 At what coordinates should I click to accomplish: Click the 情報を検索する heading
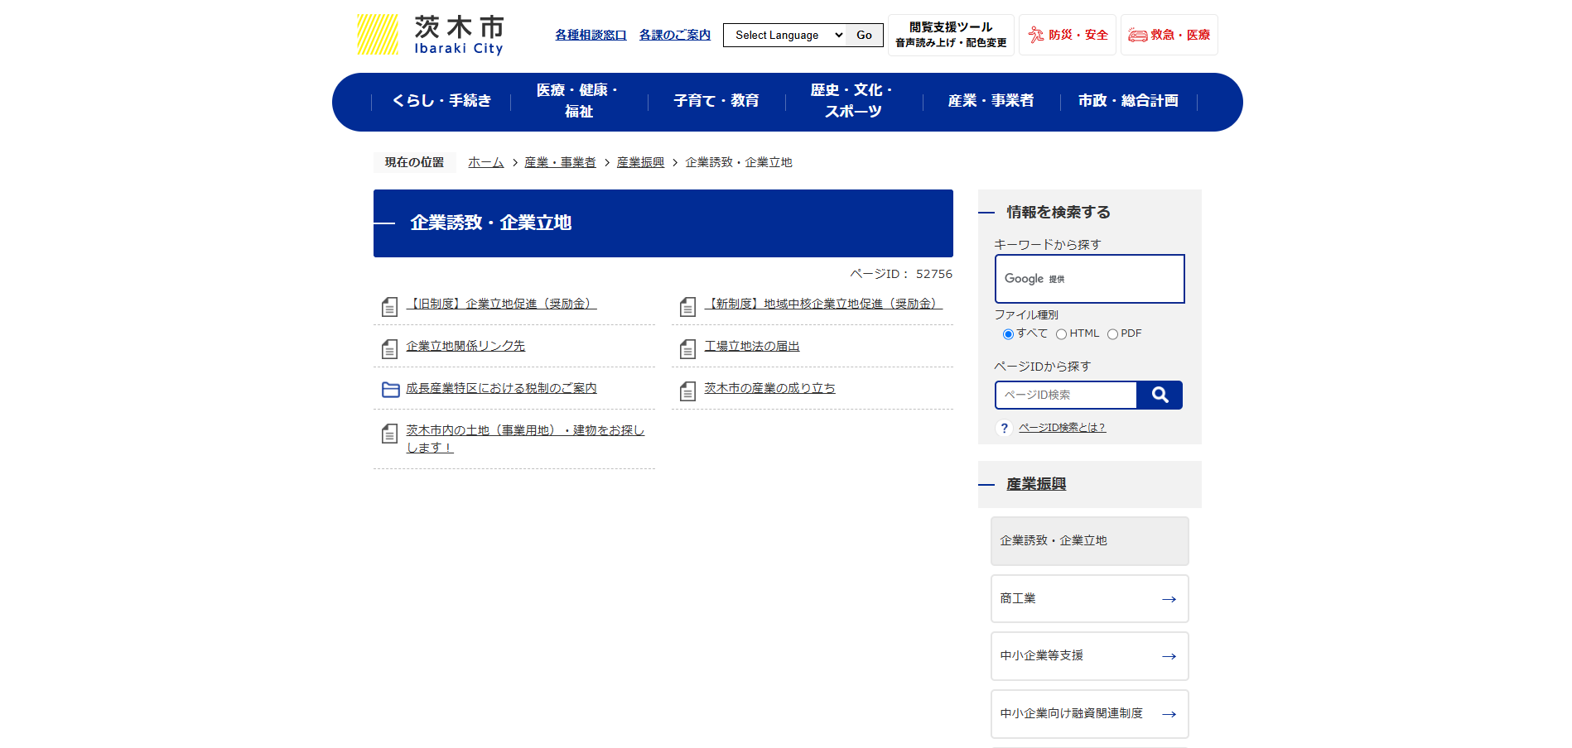point(1058,212)
